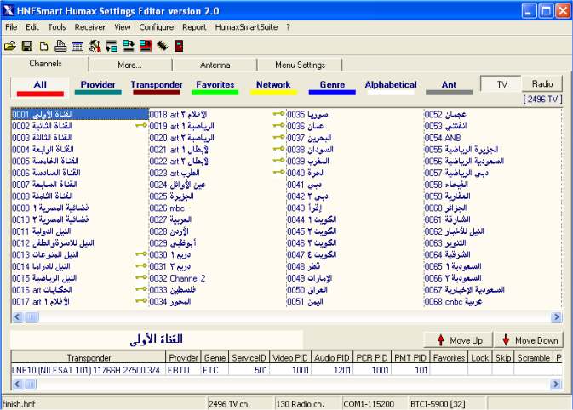Click the ERTU provider cell
The width and height of the screenshot is (573, 410).
point(183,370)
